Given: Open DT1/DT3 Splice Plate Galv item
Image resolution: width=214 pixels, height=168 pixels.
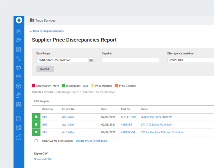Looking at the screenshot, I should coord(156,125).
